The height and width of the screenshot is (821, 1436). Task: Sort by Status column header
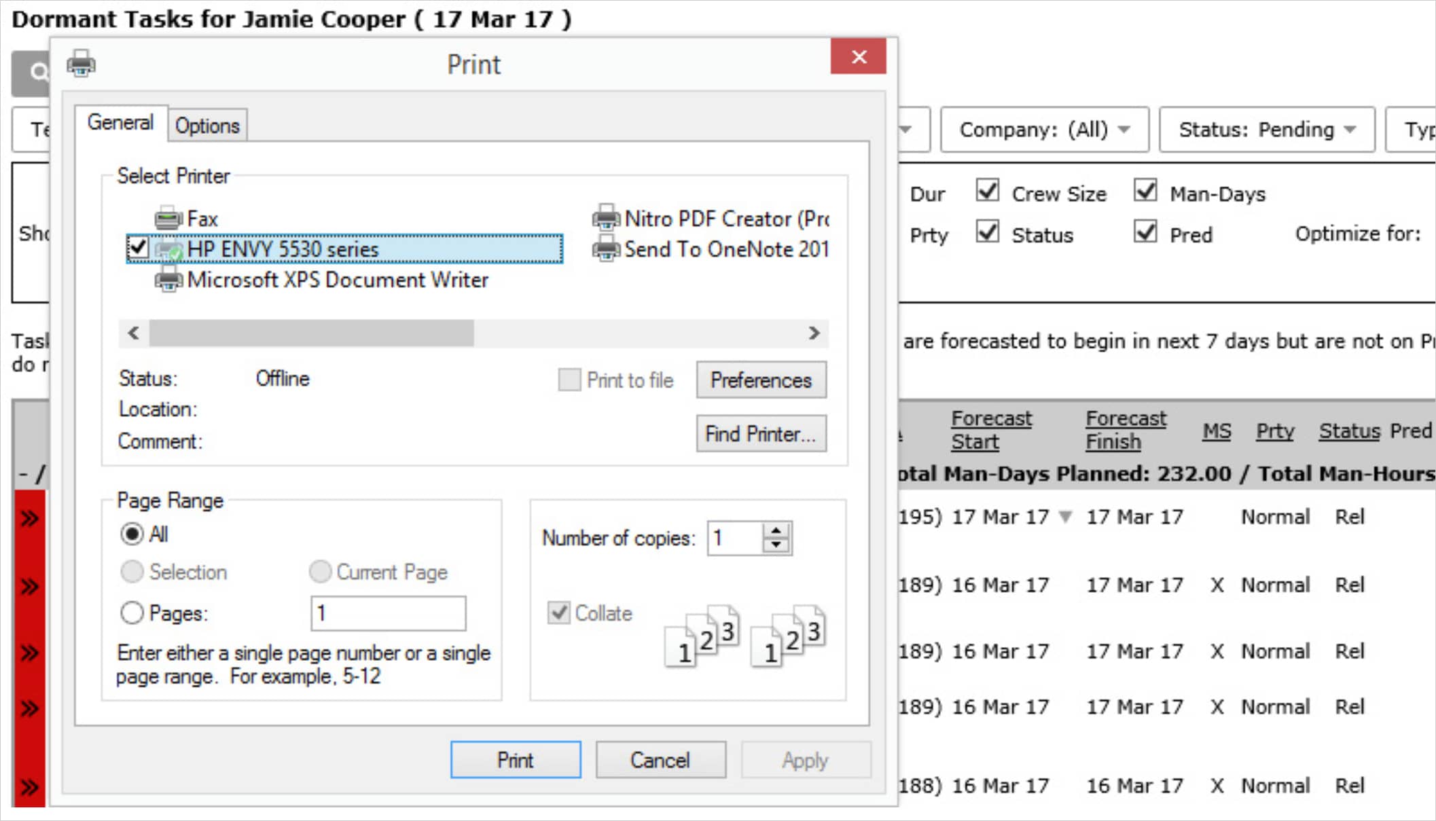1350,431
